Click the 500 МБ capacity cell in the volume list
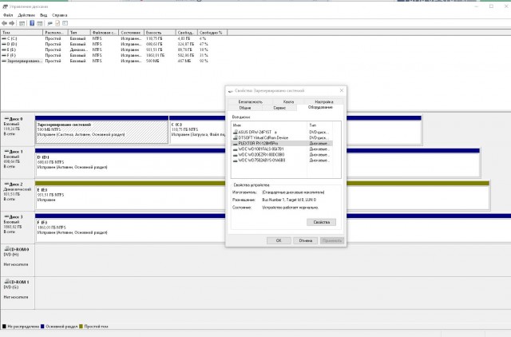 point(153,61)
